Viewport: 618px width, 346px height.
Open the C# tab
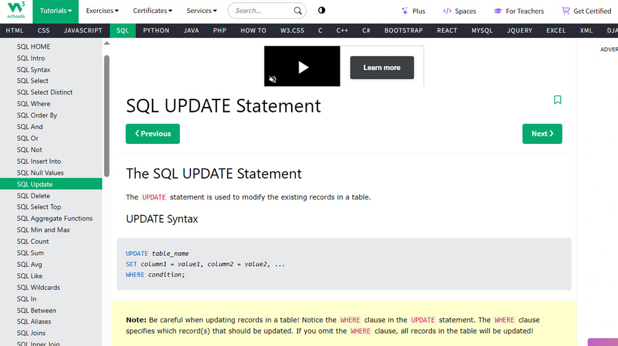(366, 30)
